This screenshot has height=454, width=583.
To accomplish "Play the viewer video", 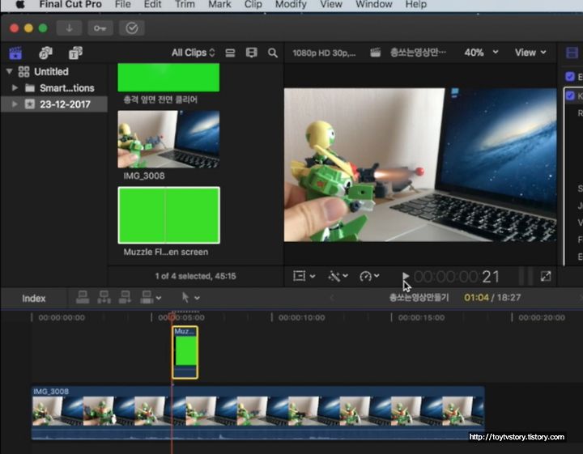I will [x=406, y=276].
